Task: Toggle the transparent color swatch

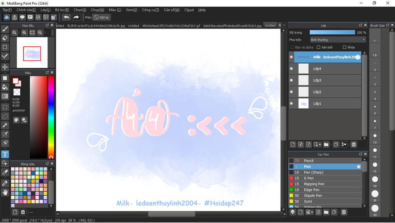Action: (17, 92)
